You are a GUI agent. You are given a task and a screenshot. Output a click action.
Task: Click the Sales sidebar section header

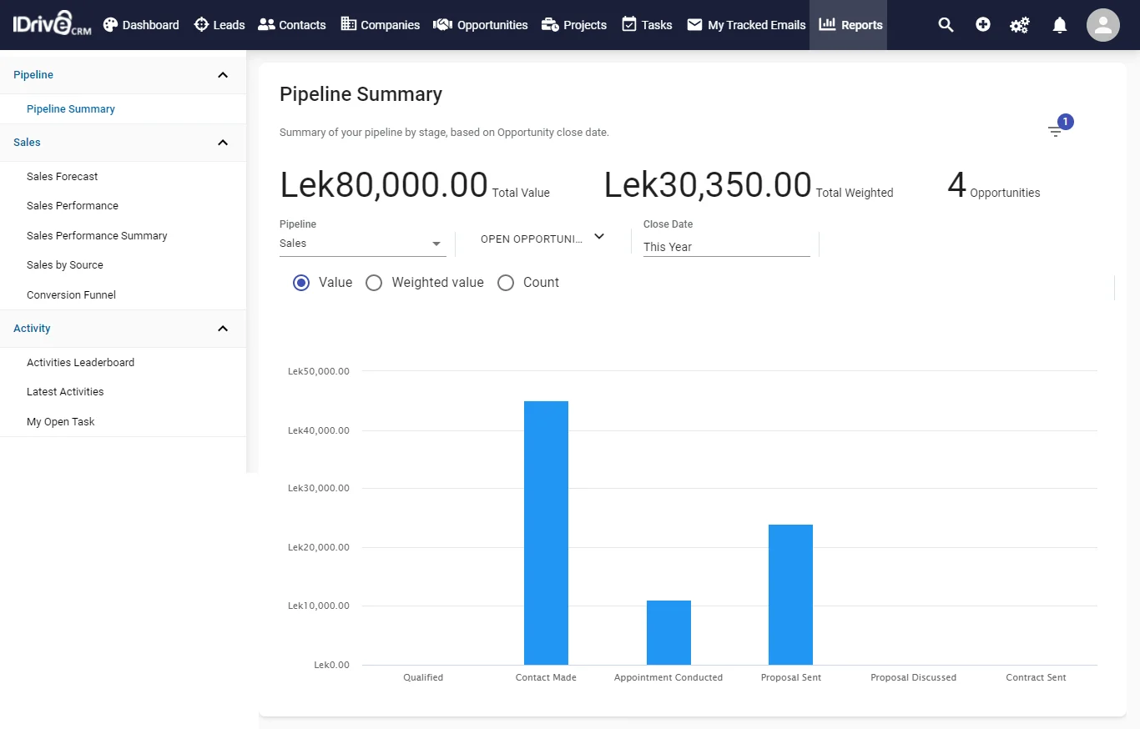(x=123, y=143)
